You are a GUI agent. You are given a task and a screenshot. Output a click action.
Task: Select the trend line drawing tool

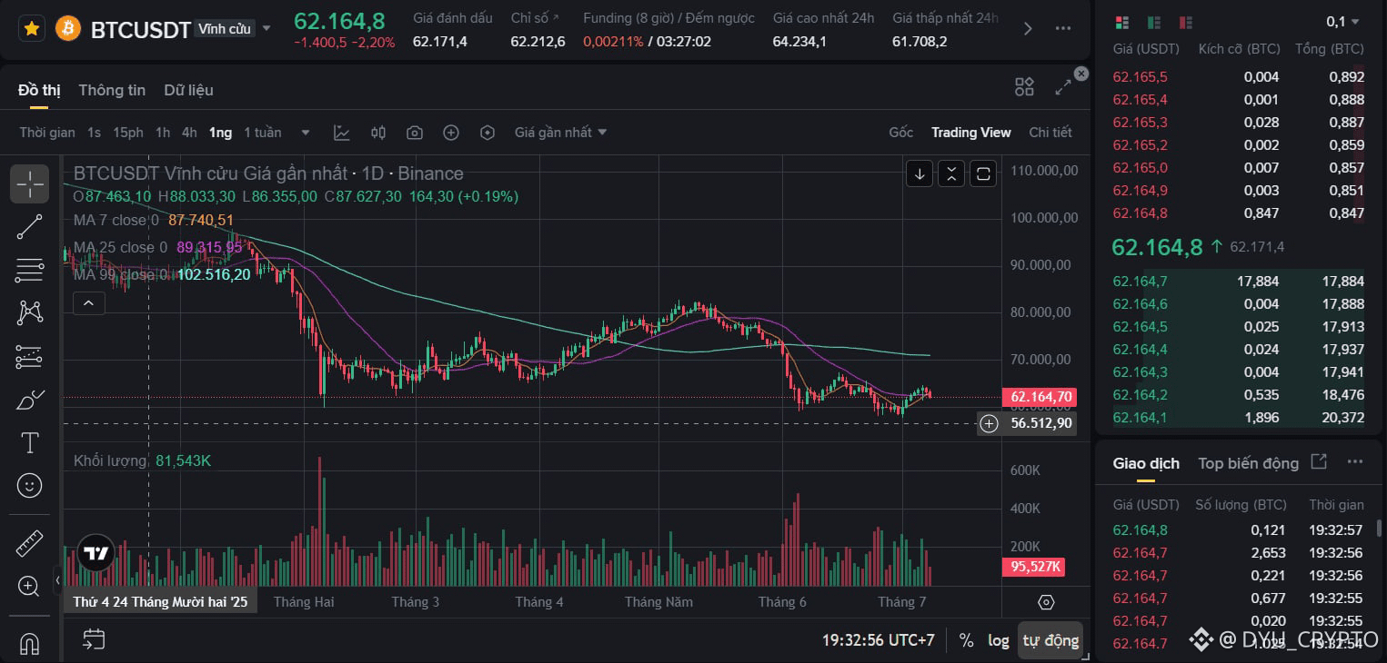tap(30, 227)
